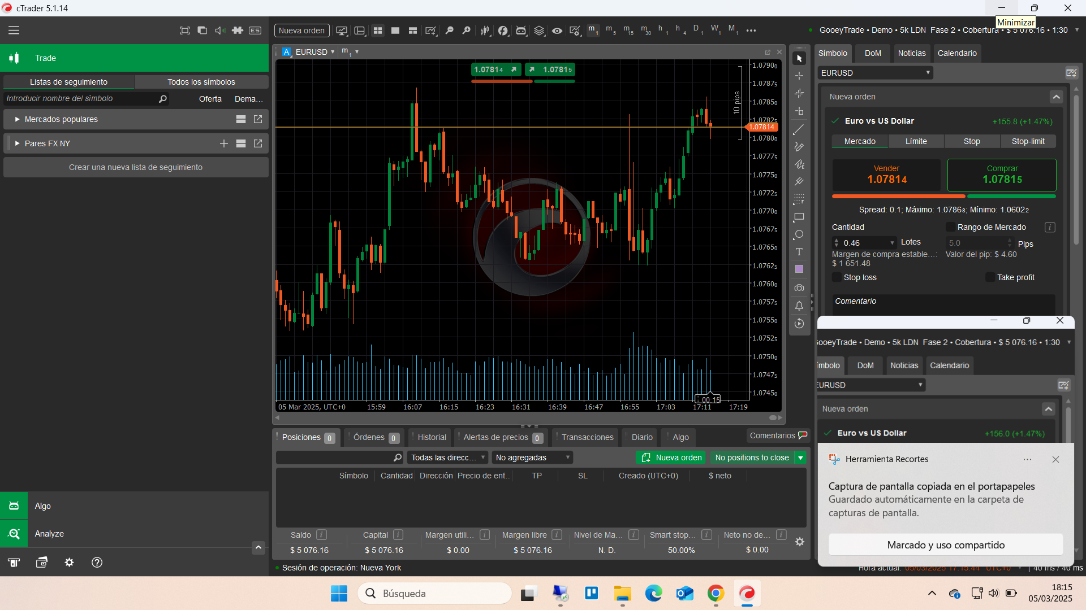The width and height of the screenshot is (1086, 610).
Task: Select the W1 timeframe
Action: click(716, 30)
